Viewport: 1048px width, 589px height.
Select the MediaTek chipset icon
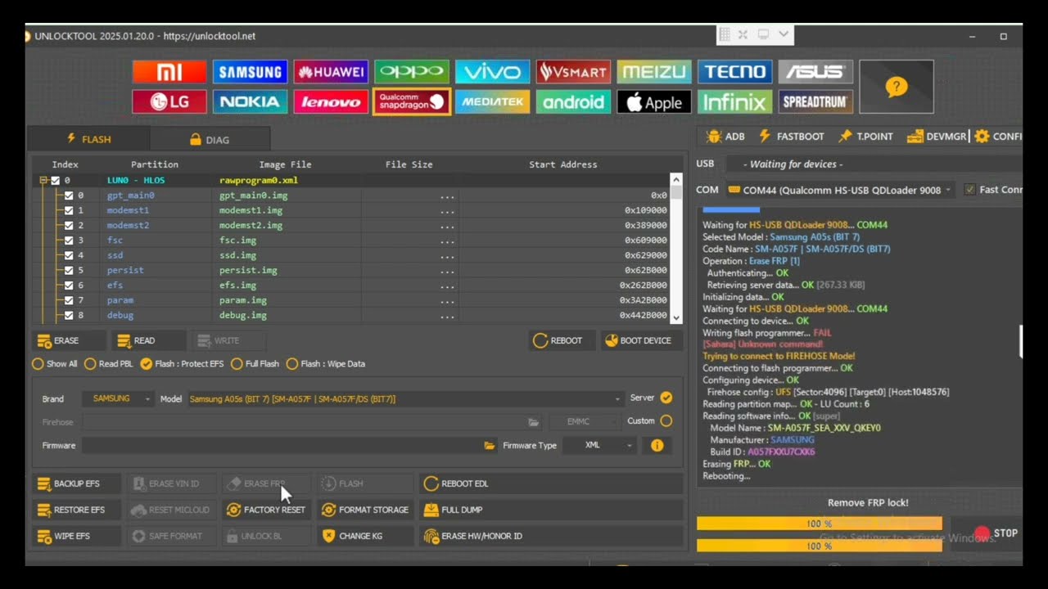[492, 101]
